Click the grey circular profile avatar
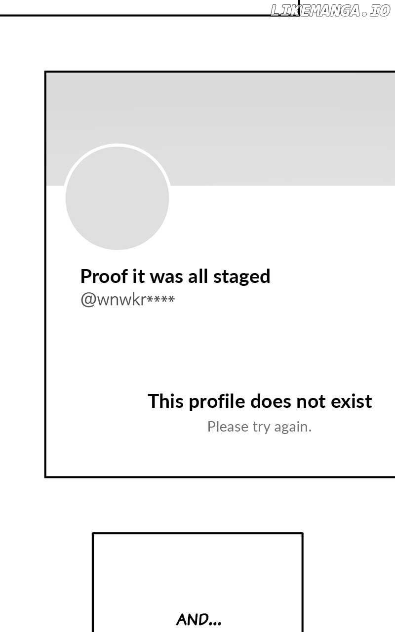395x632 pixels. click(x=117, y=198)
